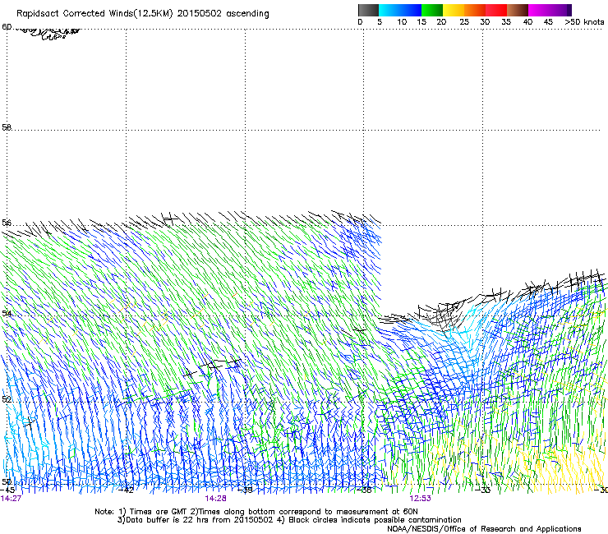Click the '>50 knots' legend label
The image size is (608, 534).
pyautogui.click(x=584, y=22)
